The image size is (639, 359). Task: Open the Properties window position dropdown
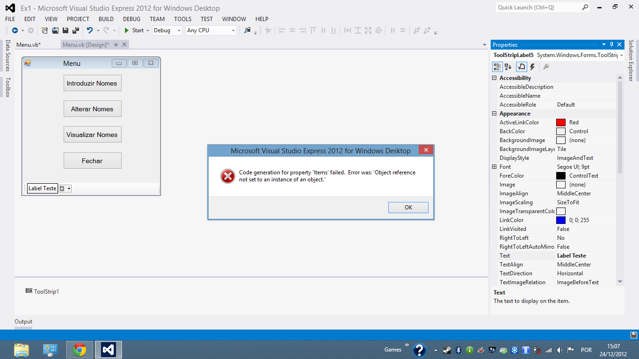(x=604, y=45)
